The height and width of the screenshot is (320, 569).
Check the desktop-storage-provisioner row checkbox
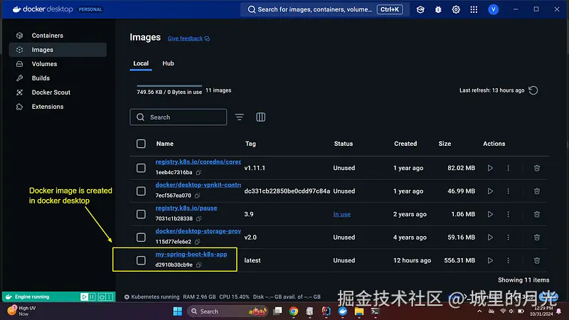click(x=141, y=238)
